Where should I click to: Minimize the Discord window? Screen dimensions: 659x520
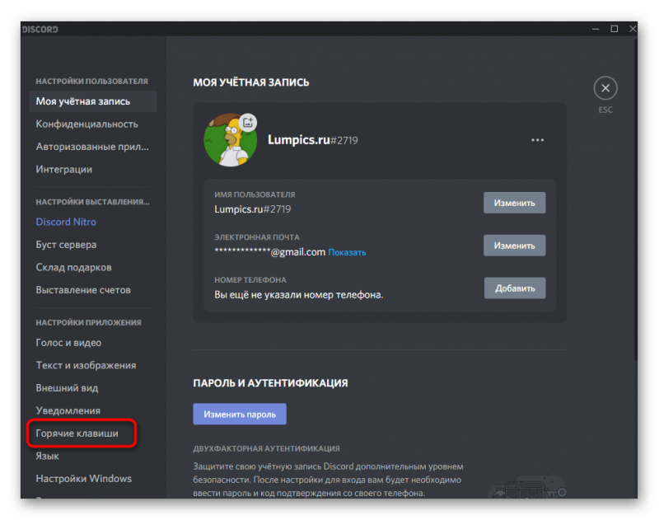coord(596,29)
